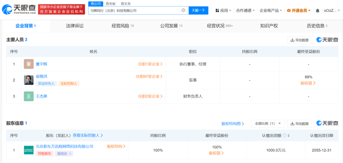Sort by 认缴出资额 using the sort arrows

tap(289, 135)
